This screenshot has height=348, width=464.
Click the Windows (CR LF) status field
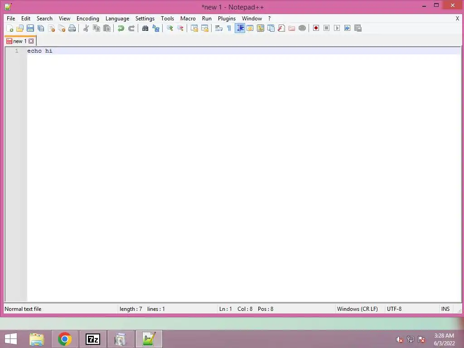coord(358,309)
